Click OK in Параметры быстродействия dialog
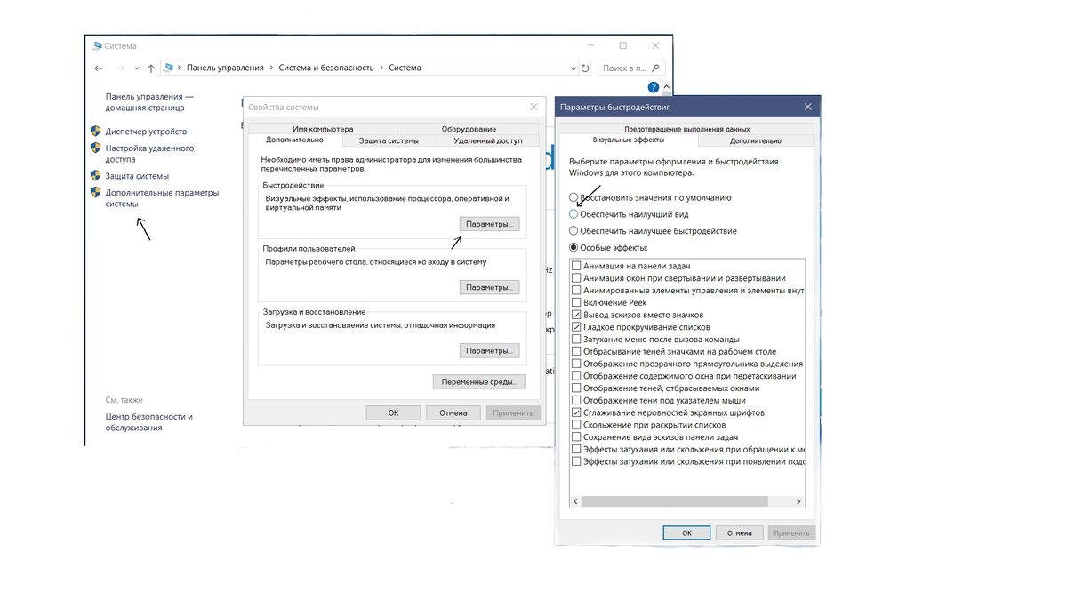 pos(686,533)
